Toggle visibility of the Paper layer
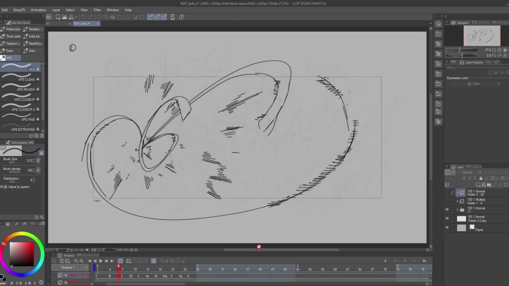Screen dimensions: 509x286 [x=447, y=228]
